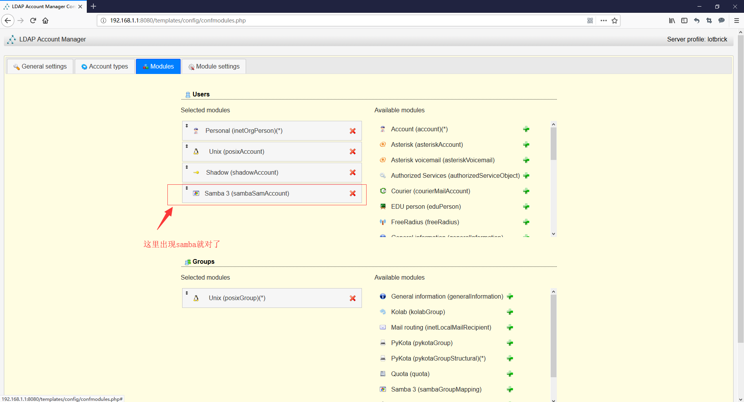The width and height of the screenshot is (744, 402).
Task: Click the LDAP Account Manager logo
Action: 12,40
